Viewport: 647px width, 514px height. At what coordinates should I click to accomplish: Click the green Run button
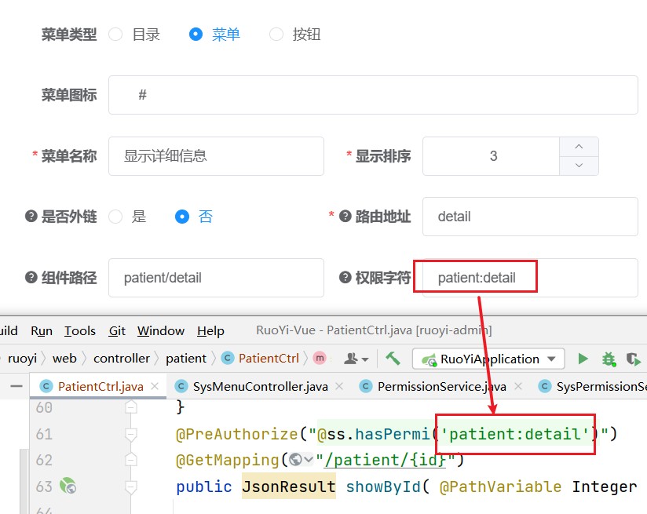click(x=583, y=359)
